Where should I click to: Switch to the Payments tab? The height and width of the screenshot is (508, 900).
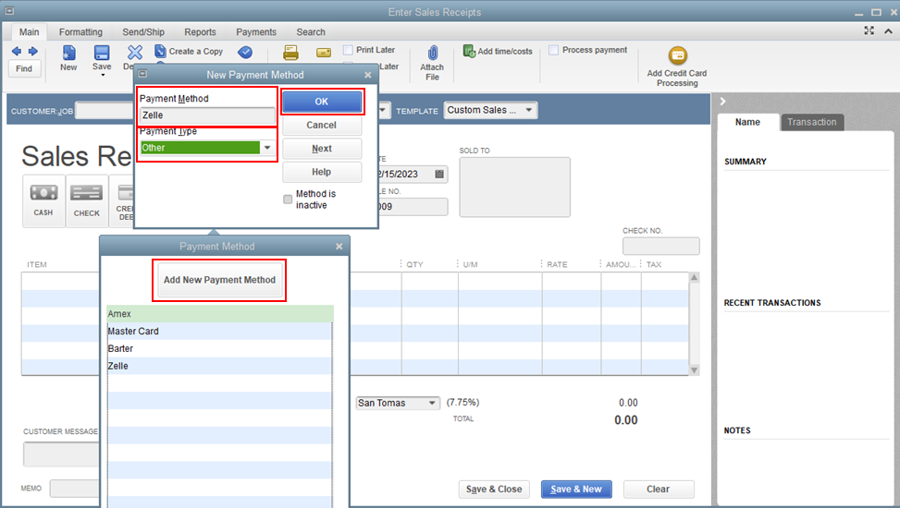[x=256, y=32]
